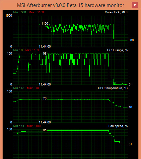Click the 98 marker on the GPU usage graph
The width and height of the screenshot is (141, 159).
click(x=45, y=54)
